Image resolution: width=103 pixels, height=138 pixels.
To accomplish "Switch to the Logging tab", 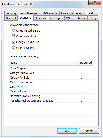I will tap(11, 13).
